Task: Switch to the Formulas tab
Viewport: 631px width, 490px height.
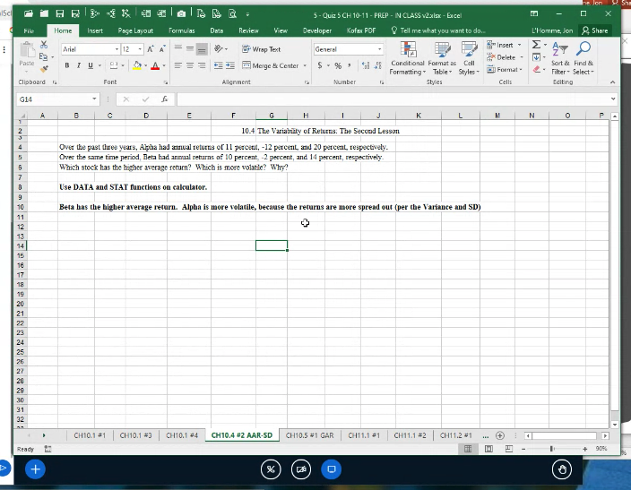Action: [181, 30]
